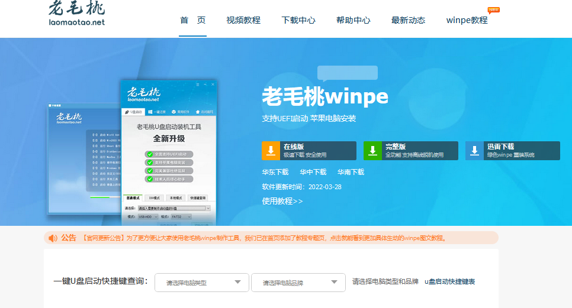The width and height of the screenshot is (572, 308).
Task: Click the 软件更新时间：2022-03-28 text
Action: pos(301,187)
